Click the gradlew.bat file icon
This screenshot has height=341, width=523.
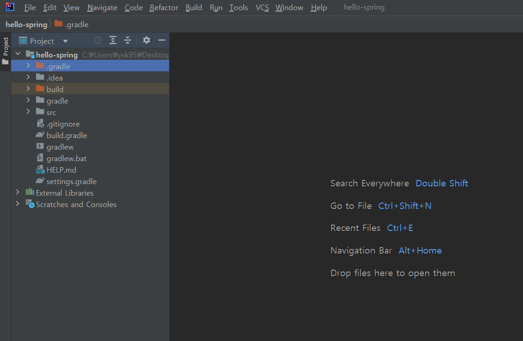(x=40, y=157)
